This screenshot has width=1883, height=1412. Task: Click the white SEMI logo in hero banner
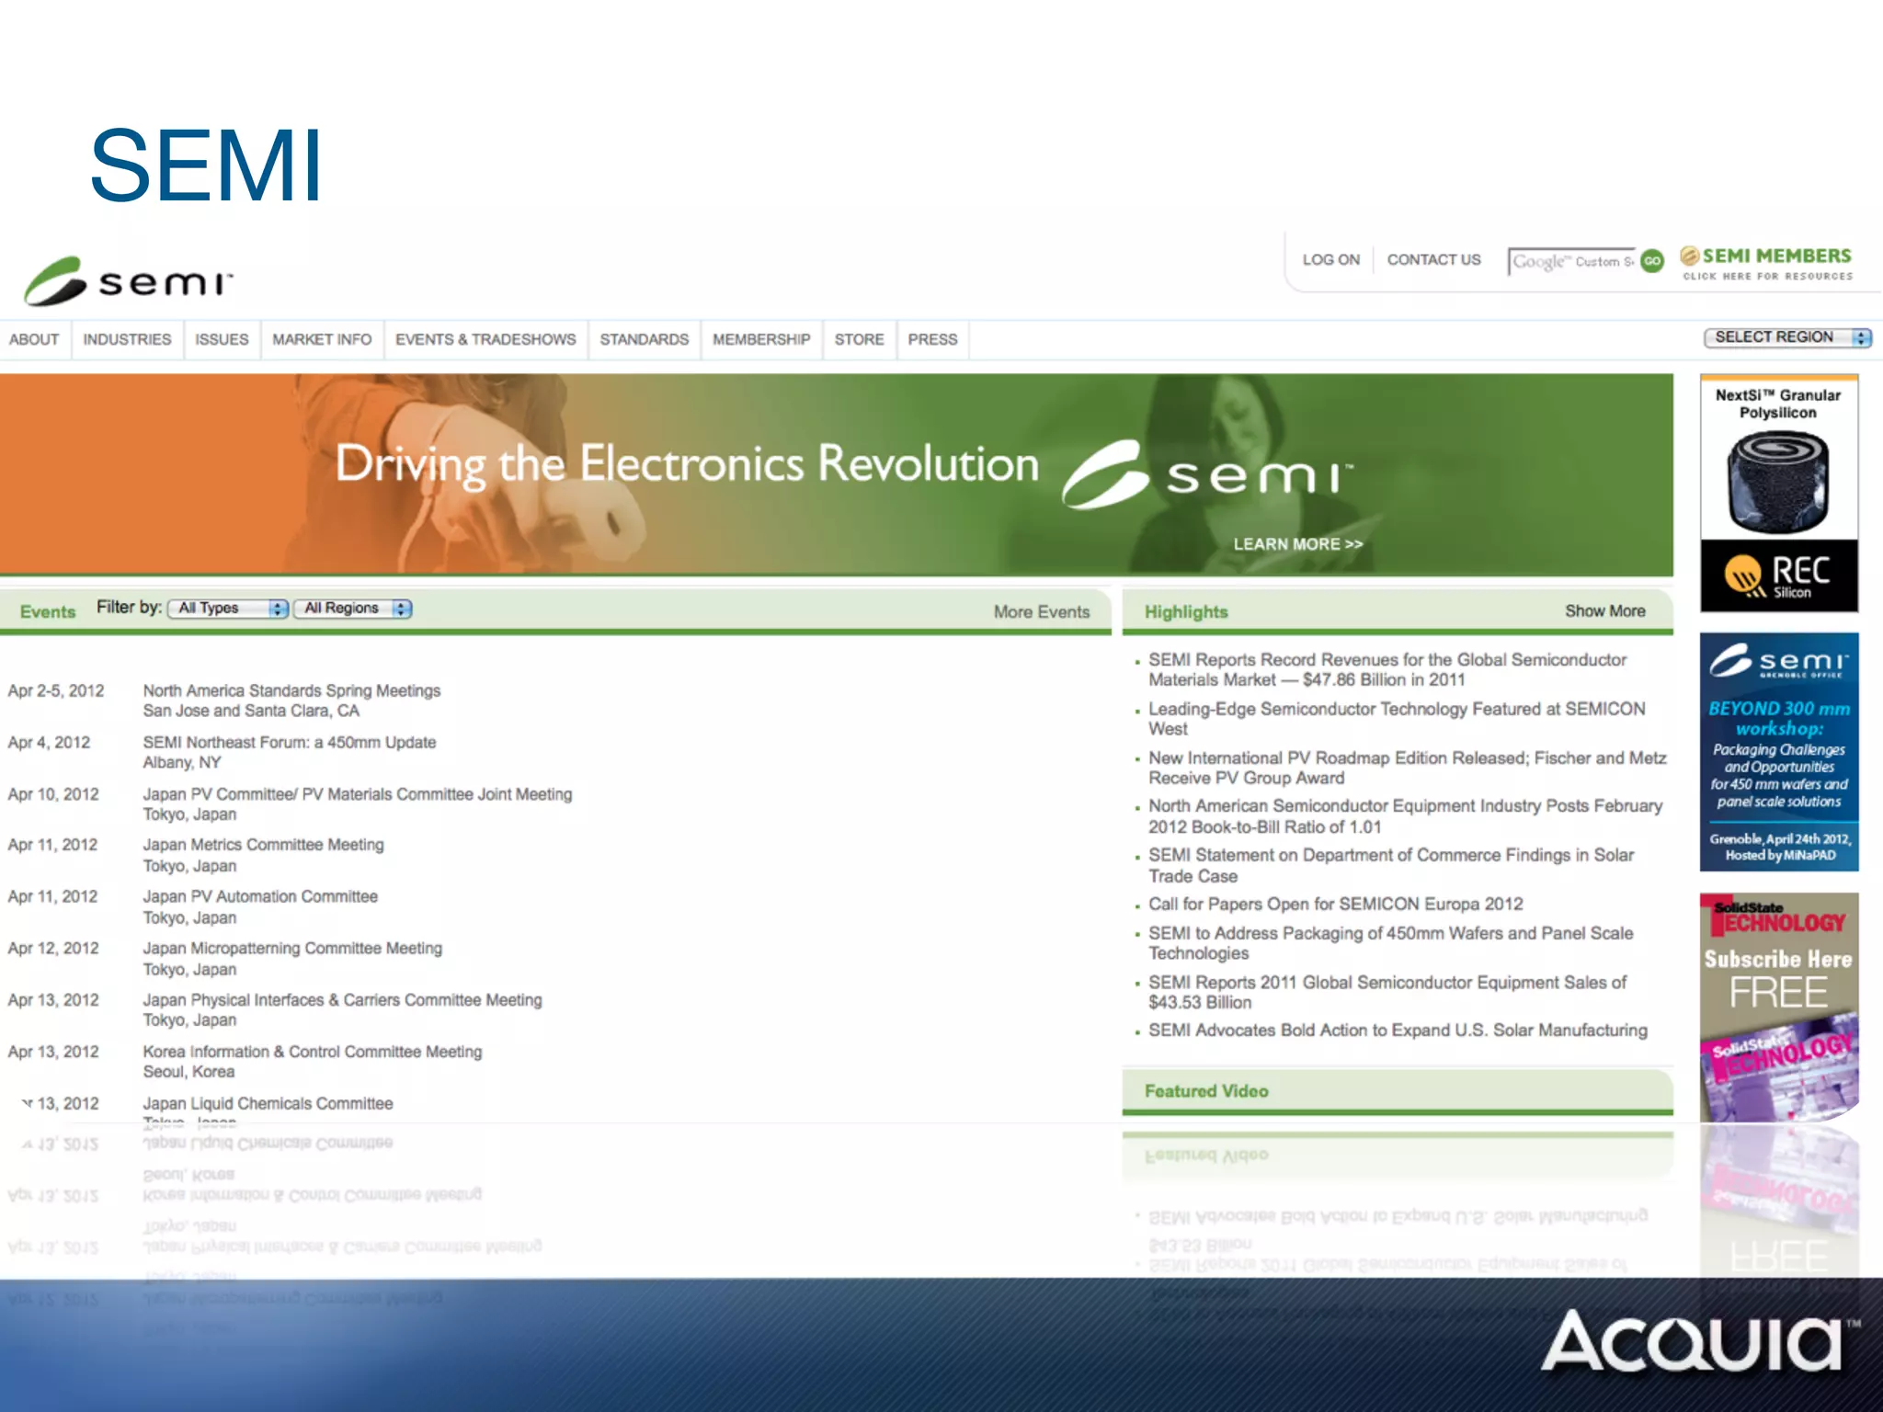click(x=1207, y=475)
